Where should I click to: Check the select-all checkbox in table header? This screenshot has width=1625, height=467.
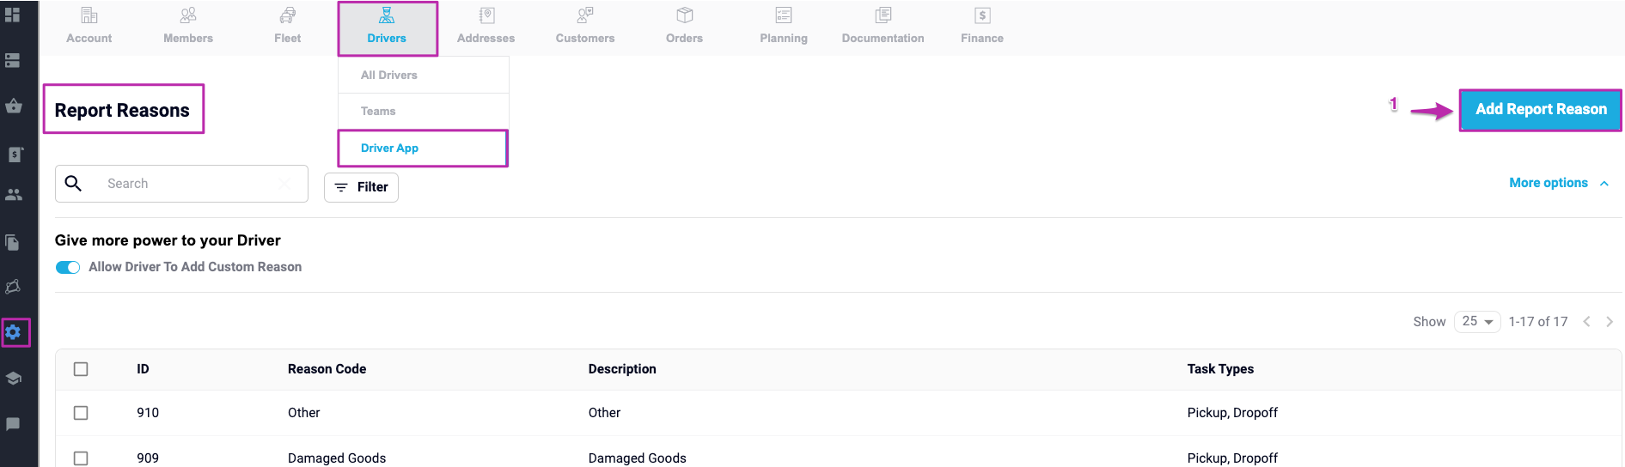81,369
